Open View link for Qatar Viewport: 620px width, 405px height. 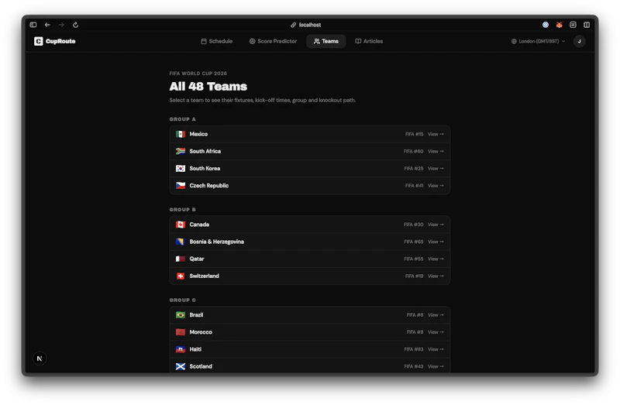(x=436, y=259)
